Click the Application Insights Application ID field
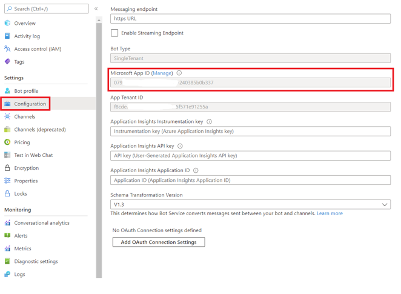401x294 pixels. click(x=250, y=180)
